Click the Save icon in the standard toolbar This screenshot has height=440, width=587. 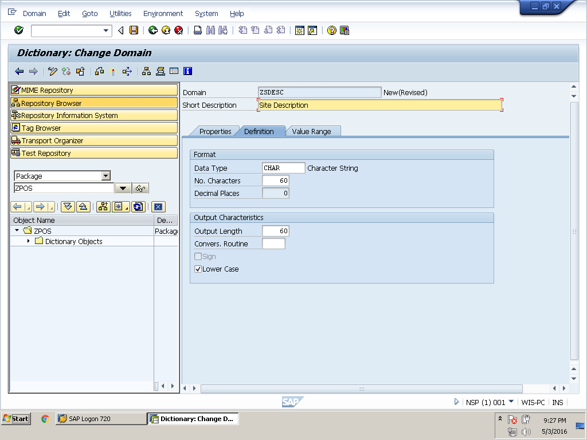[134, 30]
